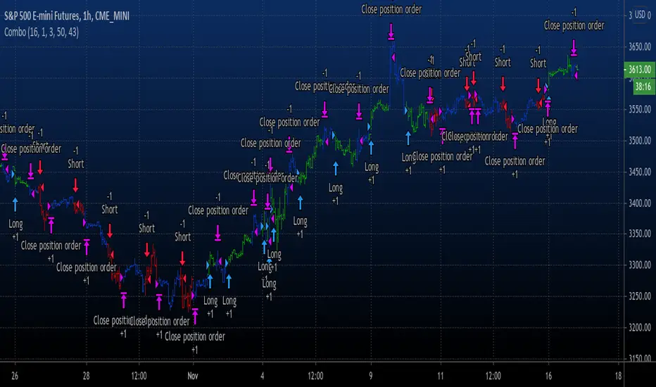The width and height of the screenshot is (656, 387).
Task: Click the 3650.00 level on the price scale
Action: click(x=640, y=46)
